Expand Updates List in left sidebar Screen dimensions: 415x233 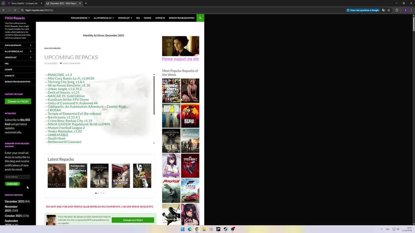(18, 57)
